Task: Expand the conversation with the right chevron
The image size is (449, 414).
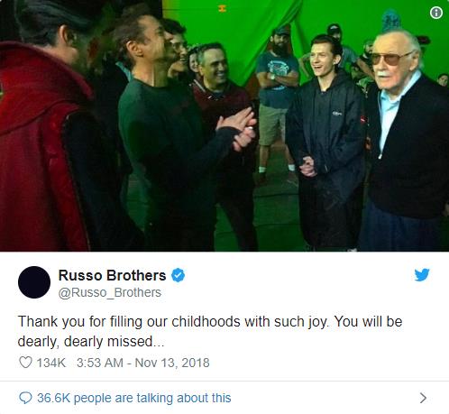Action: (423, 398)
